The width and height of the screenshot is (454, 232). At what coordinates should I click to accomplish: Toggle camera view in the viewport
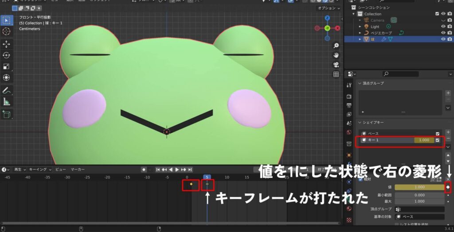(x=336, y=65)
